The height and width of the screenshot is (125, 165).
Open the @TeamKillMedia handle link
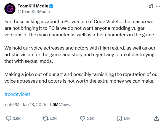coord(34,12)
